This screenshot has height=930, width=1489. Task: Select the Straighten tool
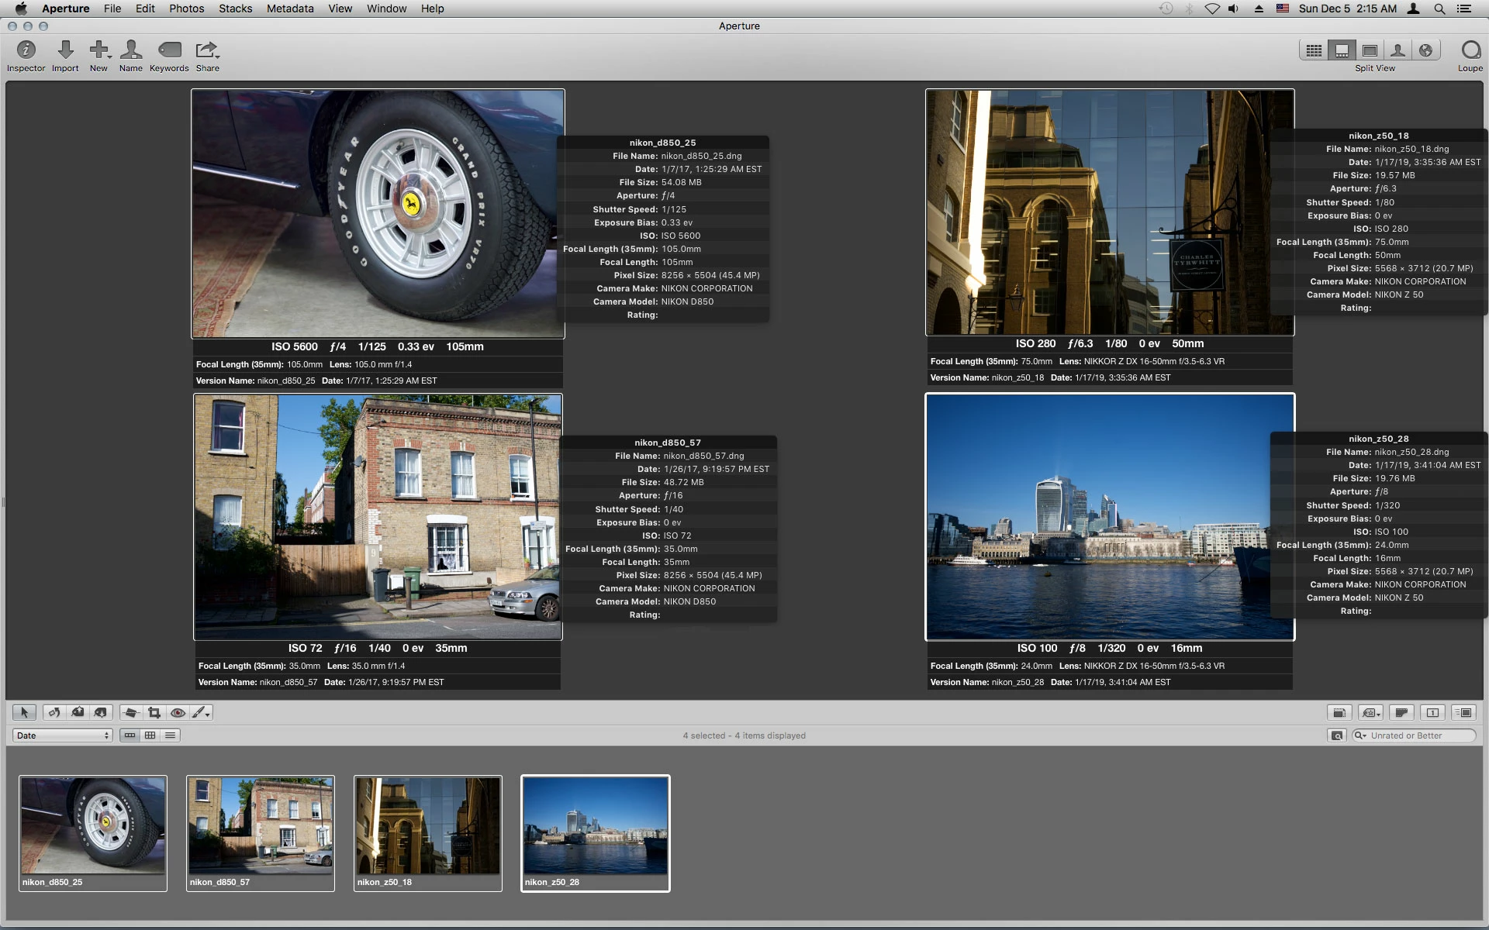tap(131, 712)
